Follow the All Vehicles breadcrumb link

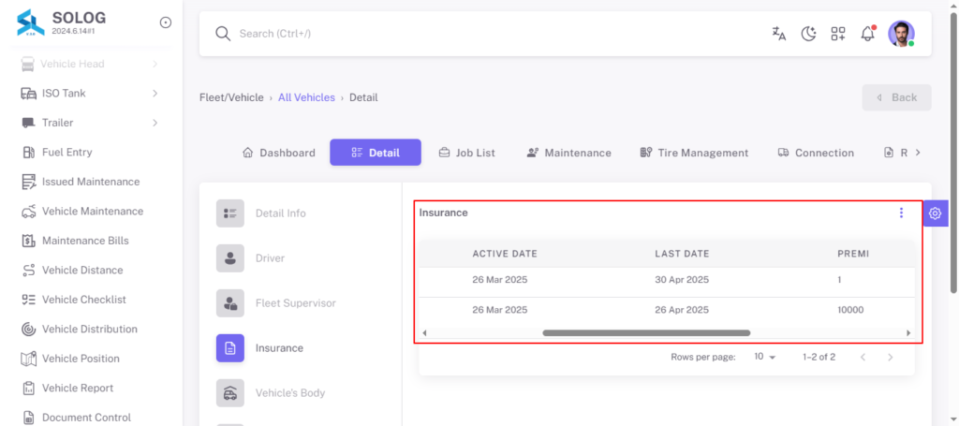click(306, 97)
